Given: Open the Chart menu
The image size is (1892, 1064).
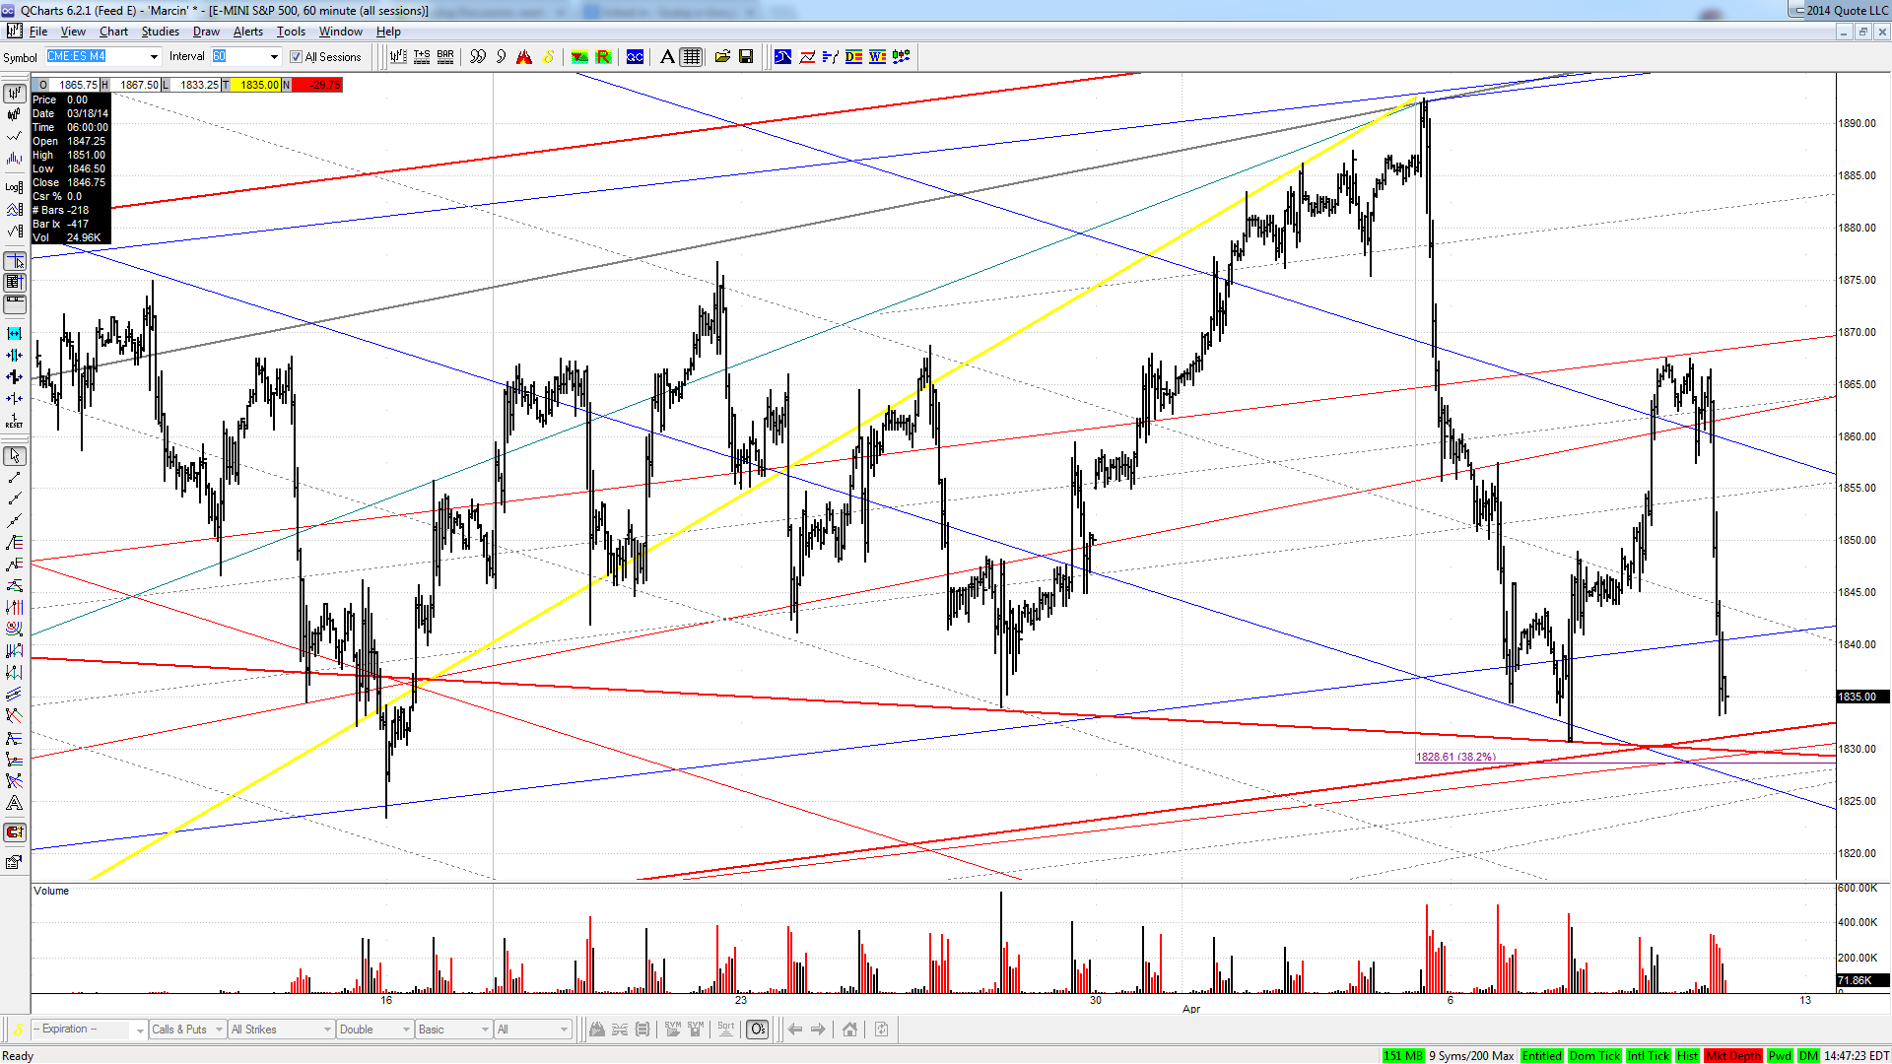Looking at the screenshot, I should point(113,32).
